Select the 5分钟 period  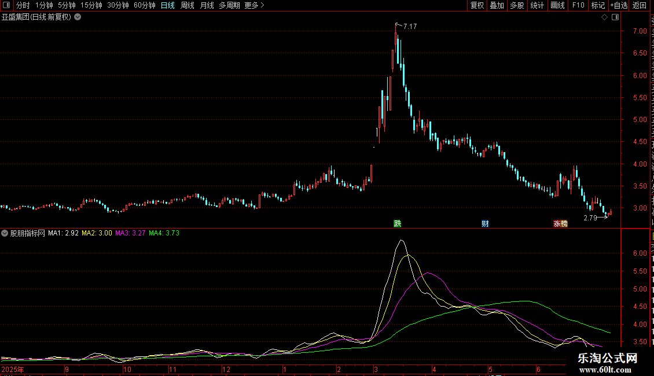[67, 5]
